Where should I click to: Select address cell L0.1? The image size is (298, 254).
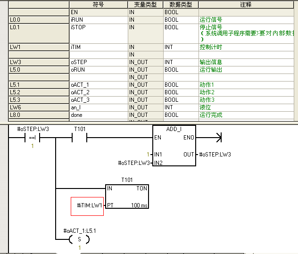39,33
